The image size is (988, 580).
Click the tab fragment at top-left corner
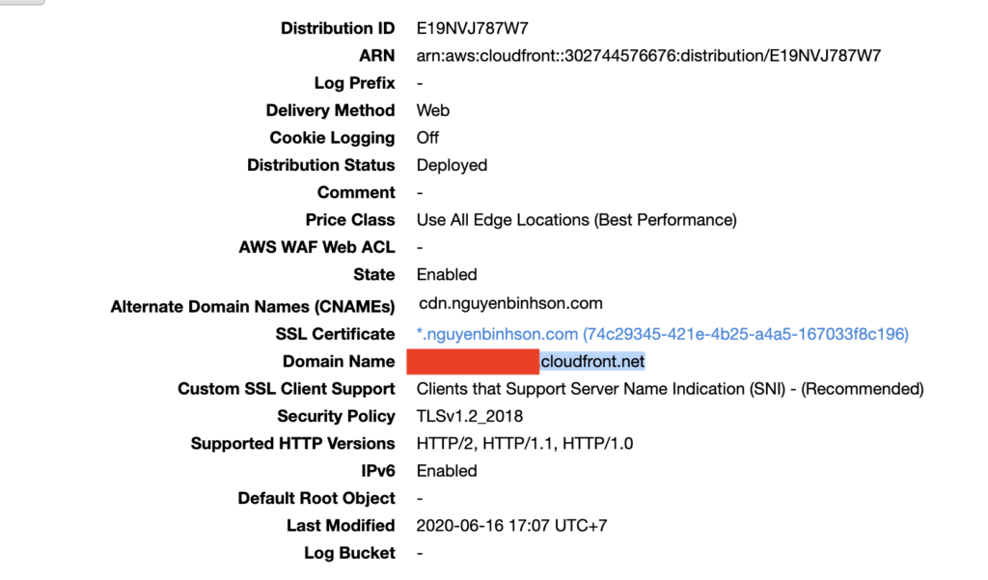coord(19,2)
